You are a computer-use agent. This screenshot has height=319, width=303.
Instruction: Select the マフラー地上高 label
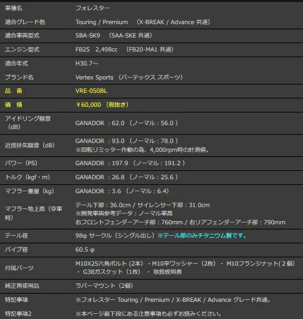(x=34, y=214)
